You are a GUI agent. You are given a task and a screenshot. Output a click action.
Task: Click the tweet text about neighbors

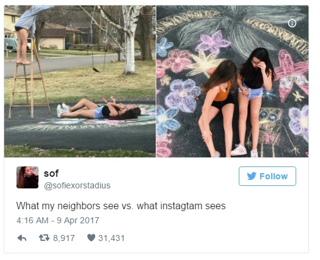tap(121, 206)
